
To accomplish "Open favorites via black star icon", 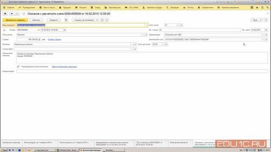I will pos(257,8).
